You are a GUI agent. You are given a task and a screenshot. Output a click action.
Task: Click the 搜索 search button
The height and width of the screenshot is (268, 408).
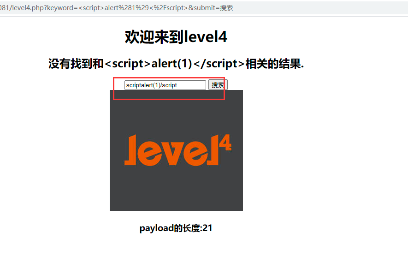click(218, 85)
